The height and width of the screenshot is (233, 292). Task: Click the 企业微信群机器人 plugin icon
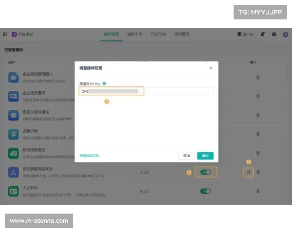tap(14, 77)
